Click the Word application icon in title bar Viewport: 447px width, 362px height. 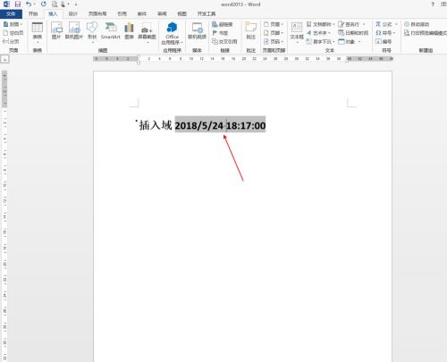click(6, 4)
